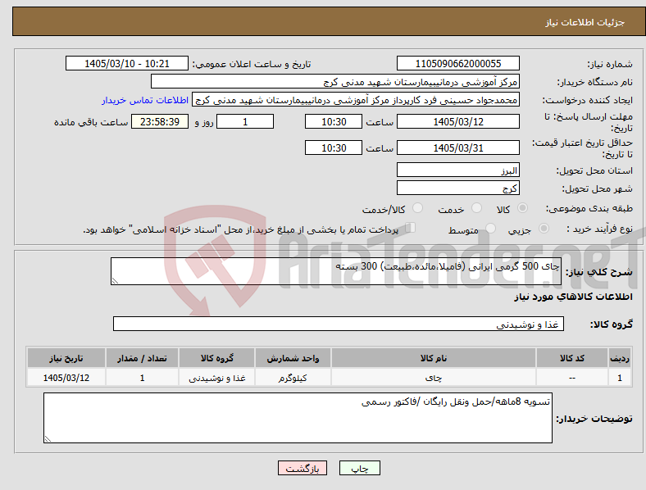Click the resize handle of buyer notes textarea
This screenshot has height=490, width=646.
pos(48,439)
